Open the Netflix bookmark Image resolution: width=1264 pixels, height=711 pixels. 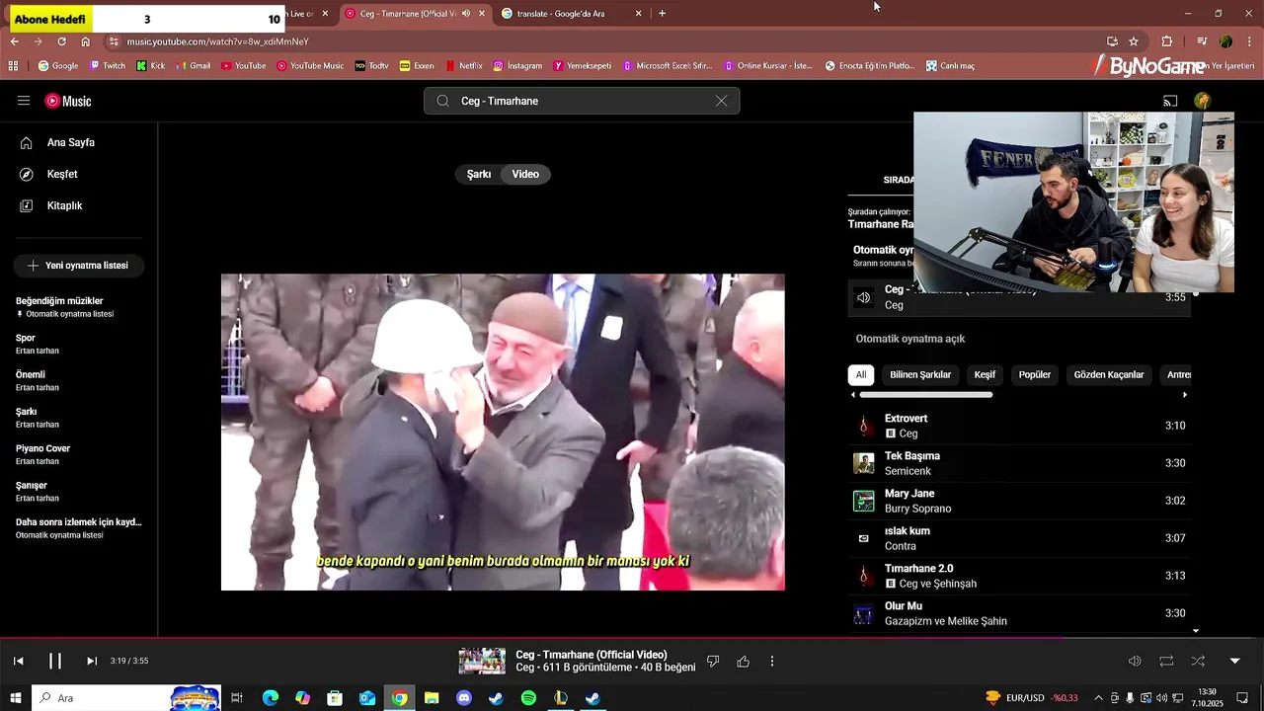[x=463, y=66]
